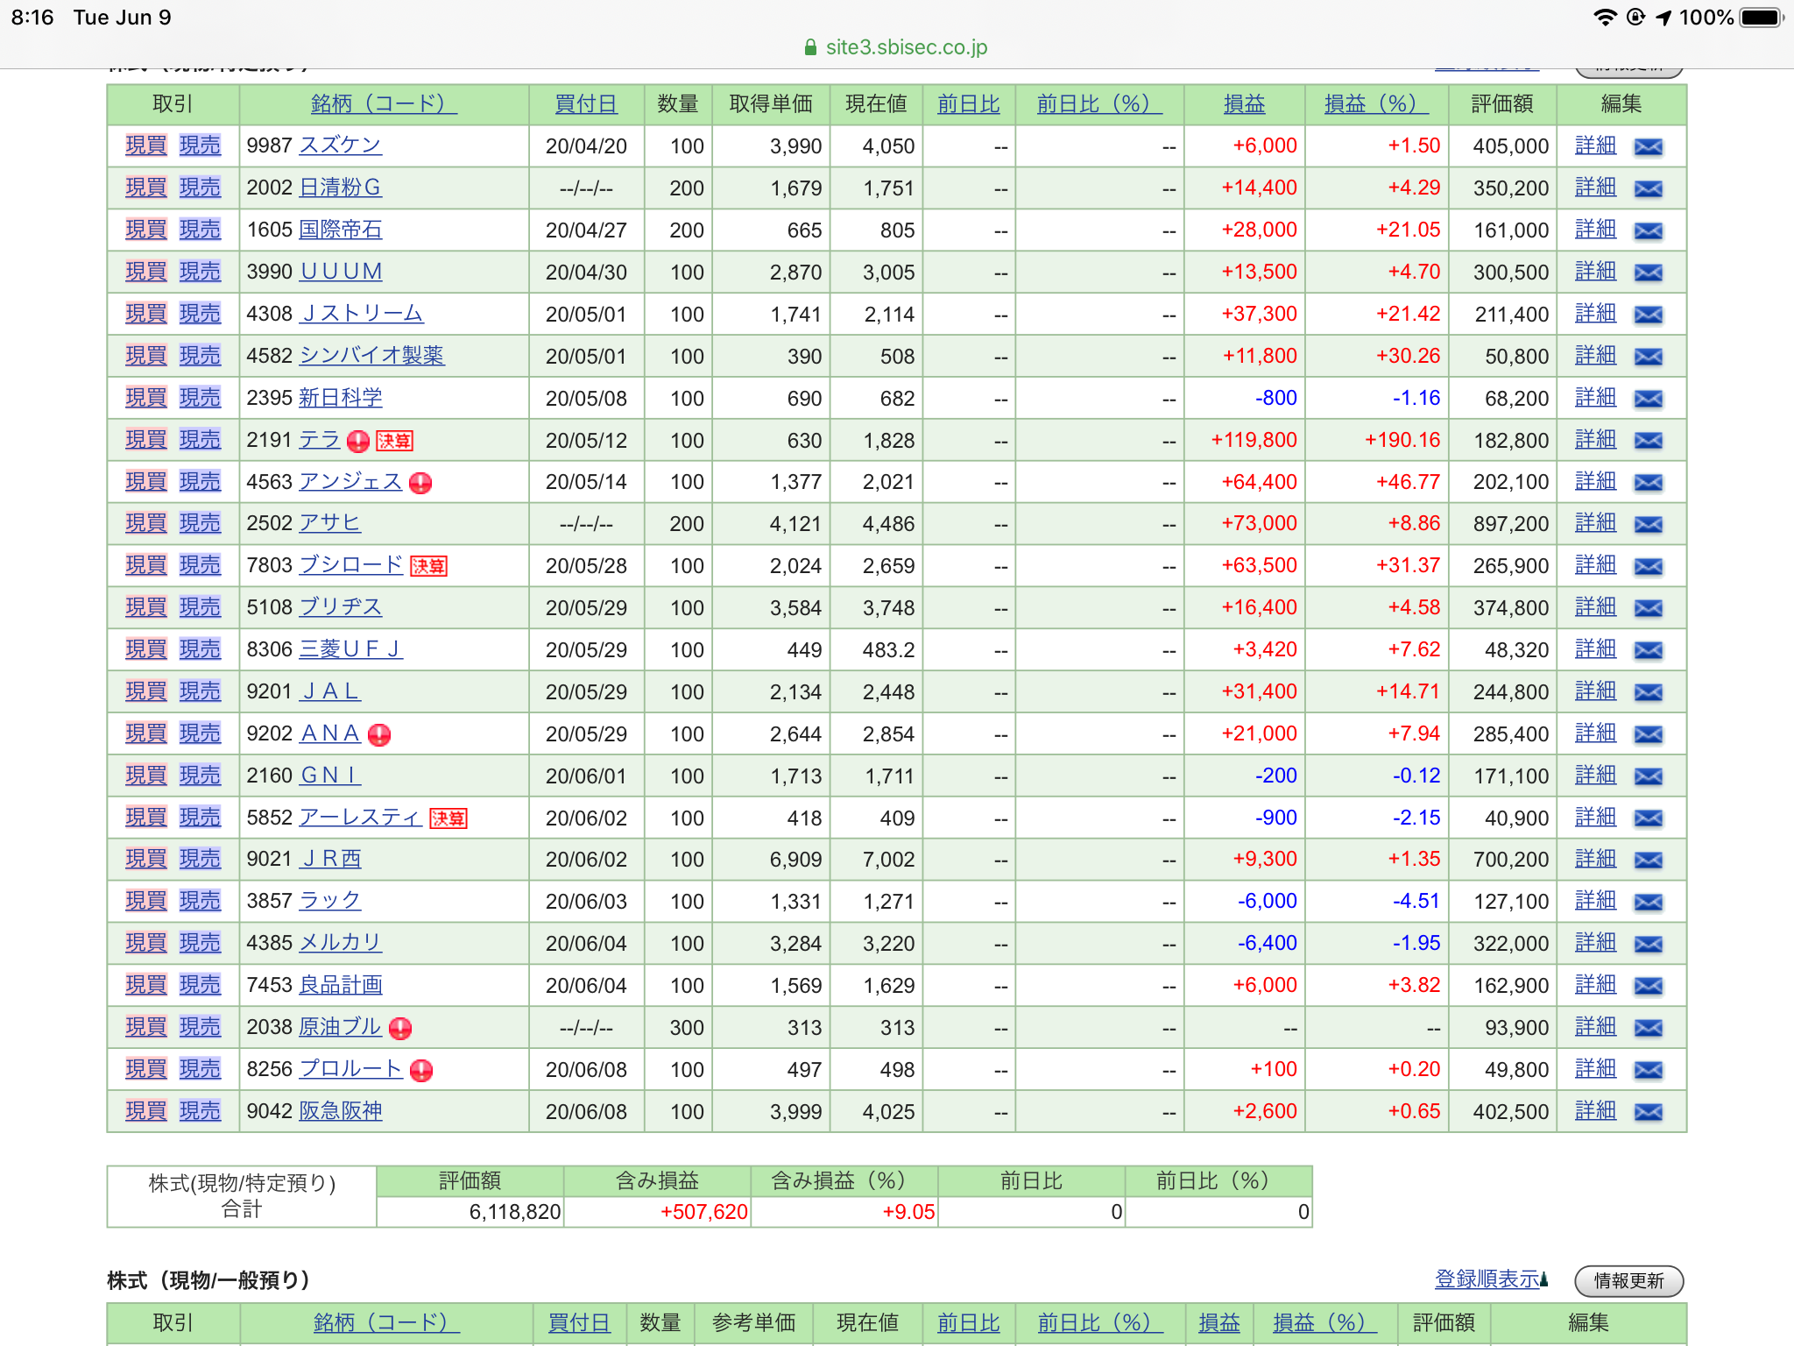Open シンバイオ製薬 stock link

pyautogui.click(x=371, y=355)
